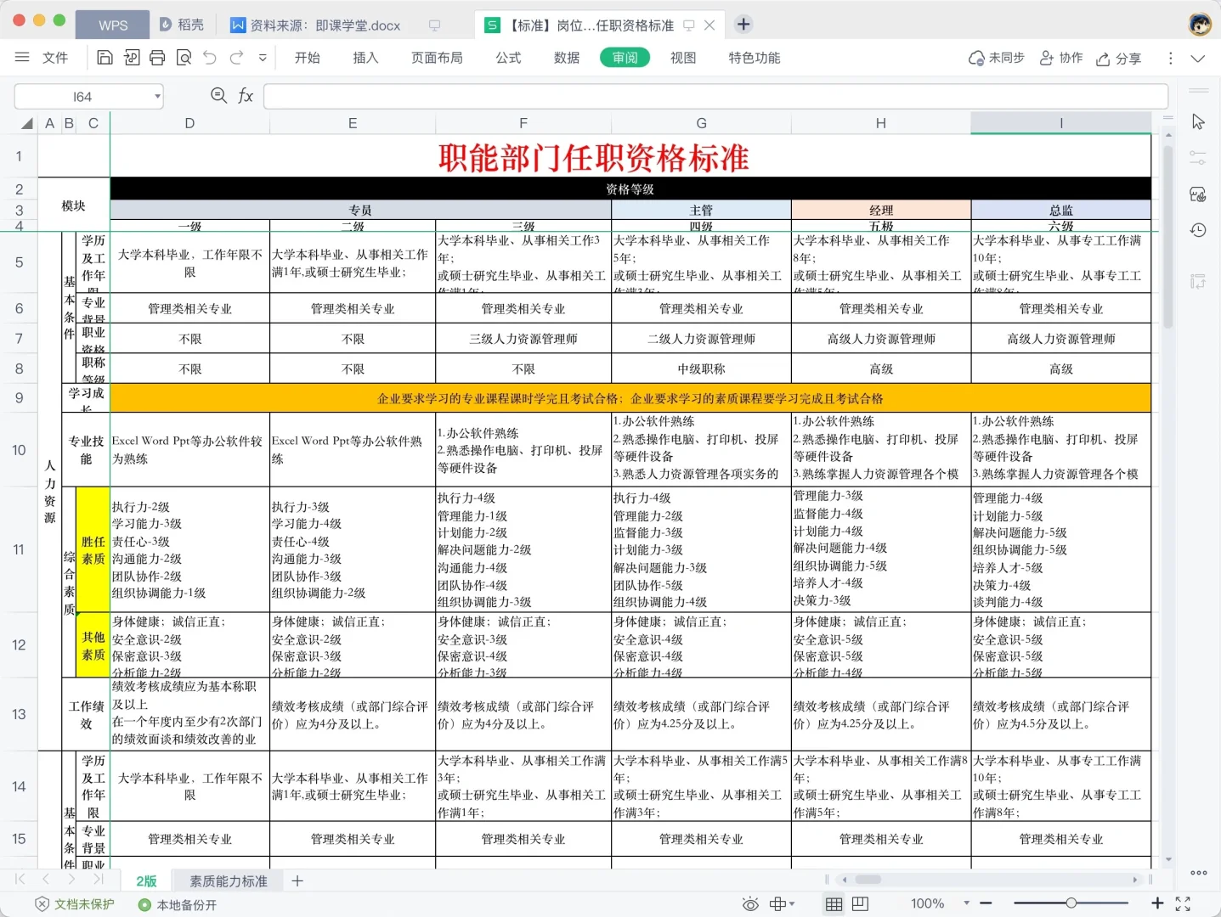Click the 分享 button
The width and height of the screenshot is (1221, 917).
(x=1118, y=58)
